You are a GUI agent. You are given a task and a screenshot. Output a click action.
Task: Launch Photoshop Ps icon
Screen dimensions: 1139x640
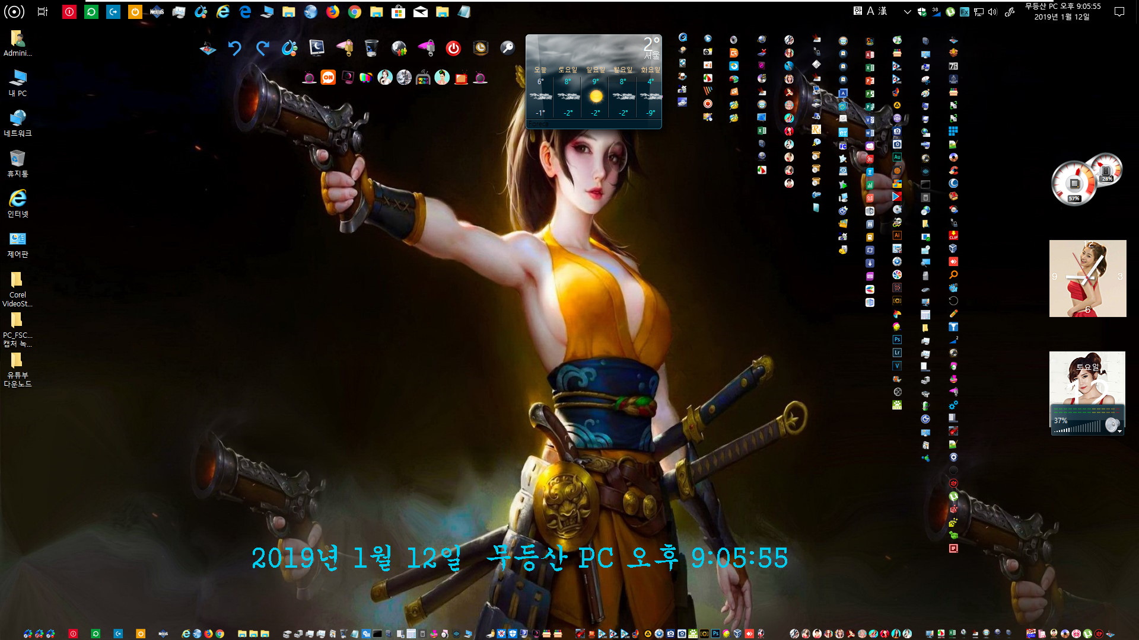tap(897, 340)
